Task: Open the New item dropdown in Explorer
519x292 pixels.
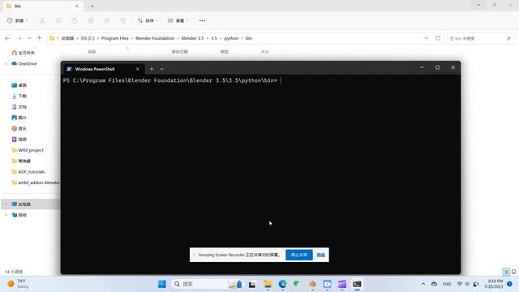Action: coord(17,20)
